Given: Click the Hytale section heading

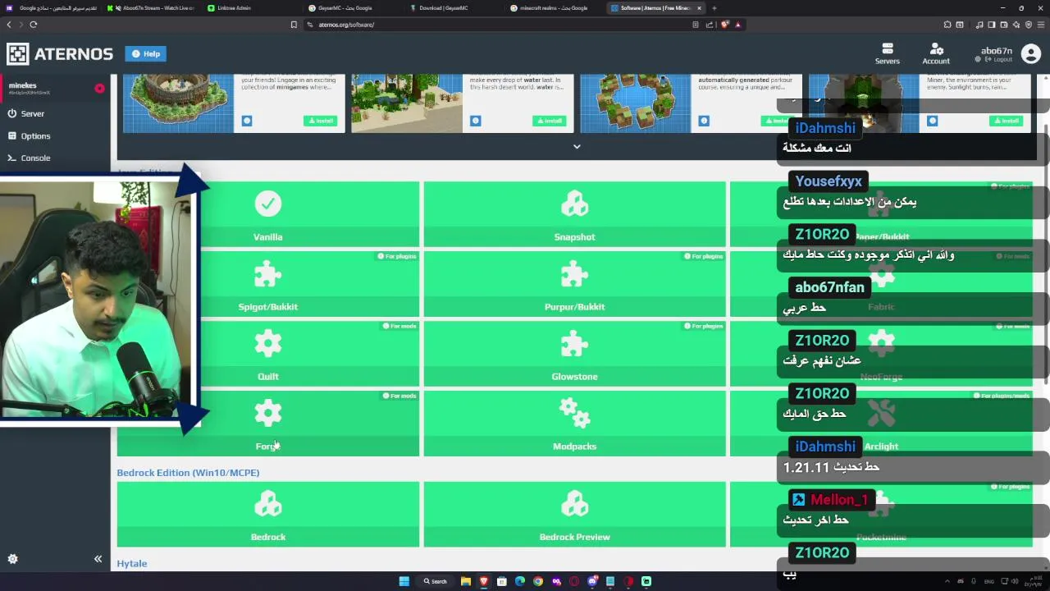Looking at the screenshot, I should click(x=132, y=563).
